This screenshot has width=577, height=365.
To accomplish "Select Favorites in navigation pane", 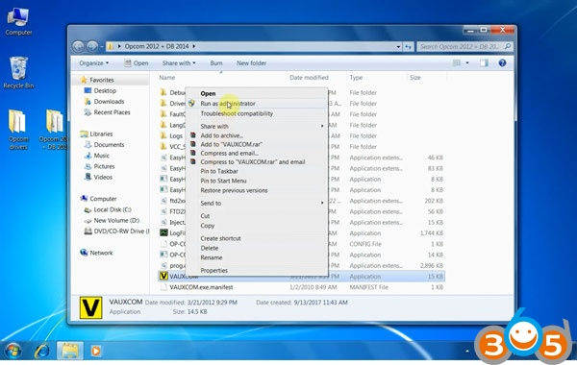I will 102,80.
